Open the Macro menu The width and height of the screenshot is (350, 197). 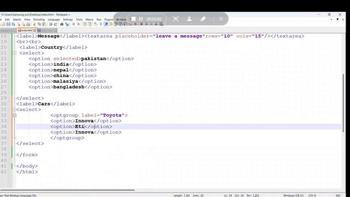90,20
